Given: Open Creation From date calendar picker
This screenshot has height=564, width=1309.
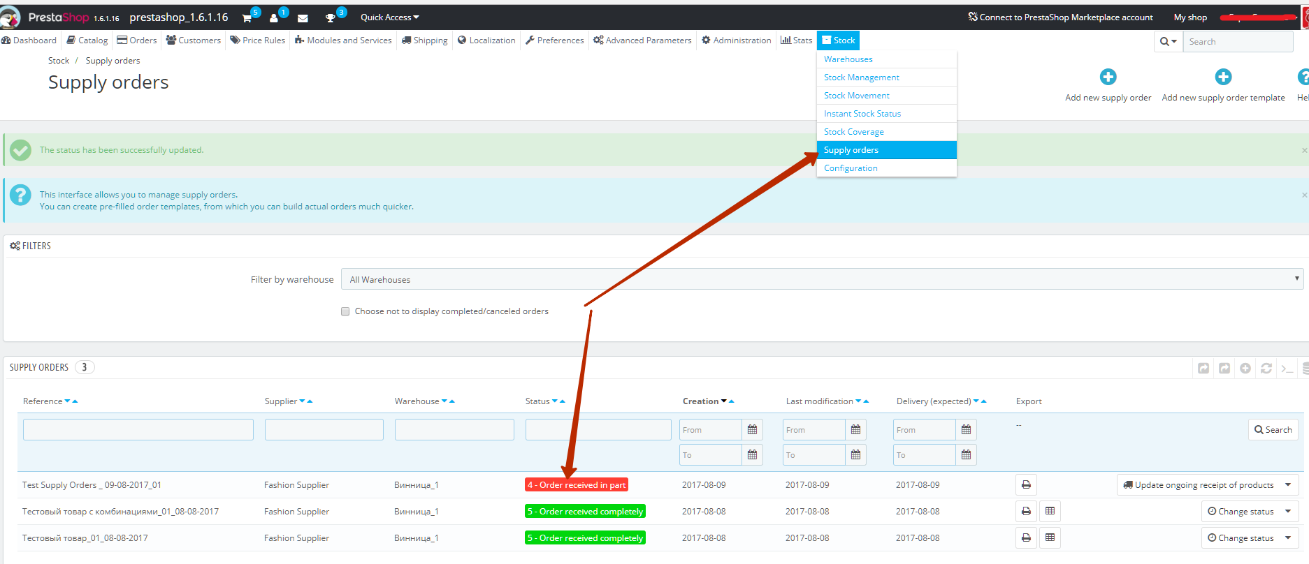Looking at the screenshot, I should click(752, 430).
